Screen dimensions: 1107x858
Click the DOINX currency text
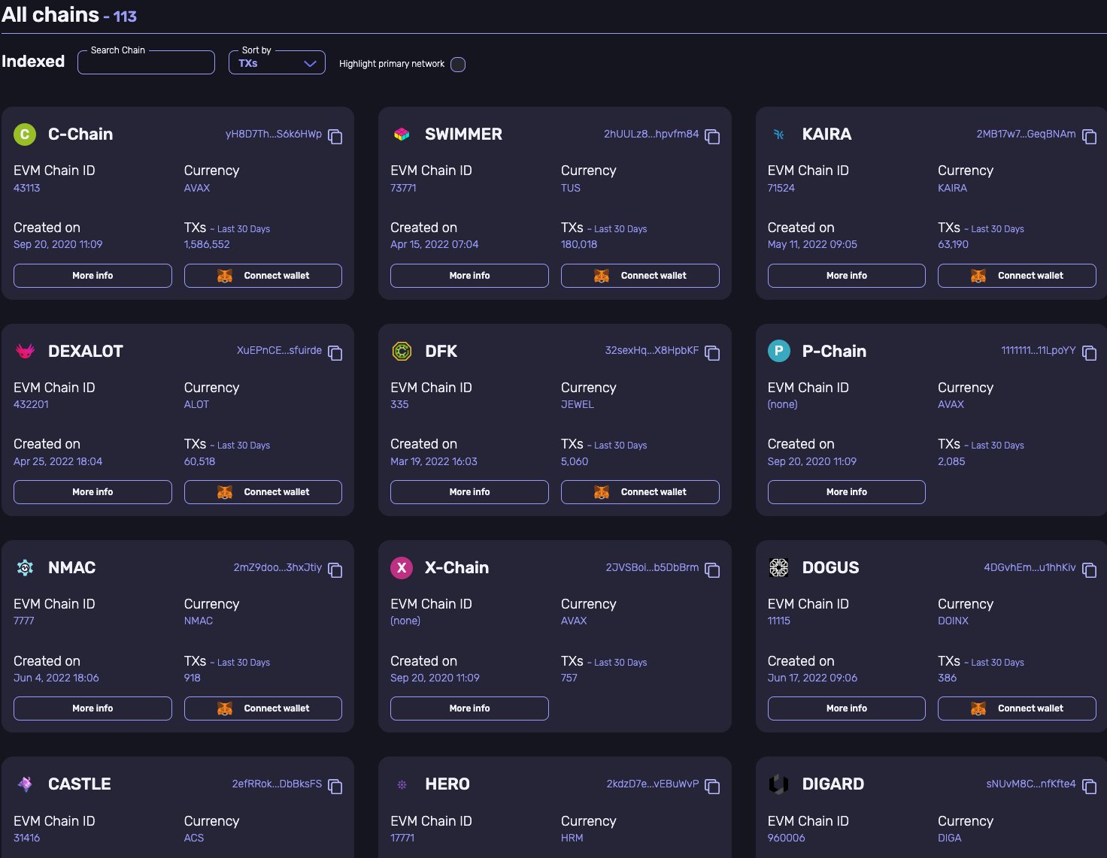click(953, 621)
